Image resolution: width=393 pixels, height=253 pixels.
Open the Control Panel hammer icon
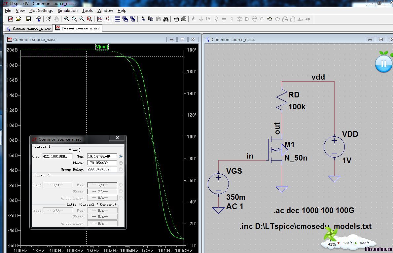pyautogui.click(x=39, y=19)
